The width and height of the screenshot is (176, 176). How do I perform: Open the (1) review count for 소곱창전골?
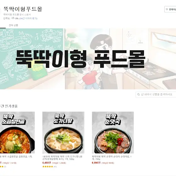coord(5,167)
